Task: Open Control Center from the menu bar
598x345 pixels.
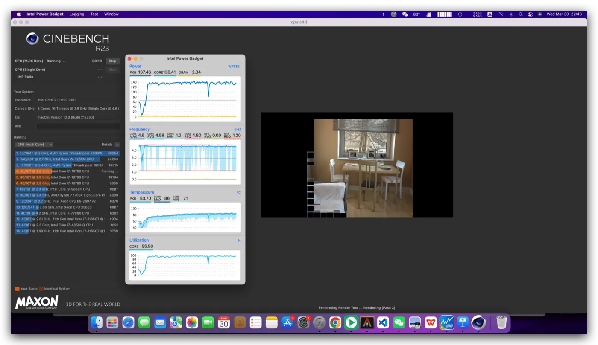Action: [530, 14]
